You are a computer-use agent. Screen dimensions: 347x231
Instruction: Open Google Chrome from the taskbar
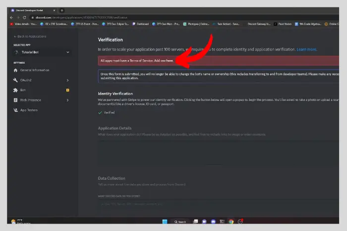tap(231, 221)
